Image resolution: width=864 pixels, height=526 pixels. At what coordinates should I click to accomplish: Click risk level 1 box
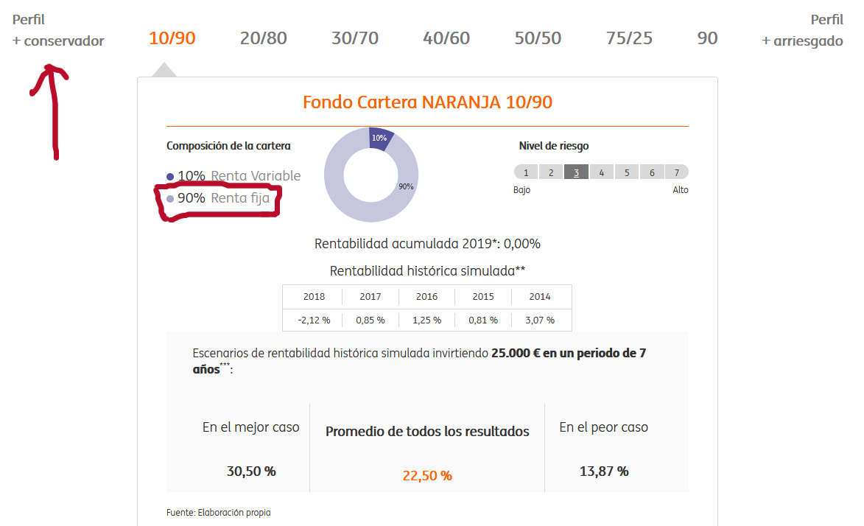click(526, 172)
